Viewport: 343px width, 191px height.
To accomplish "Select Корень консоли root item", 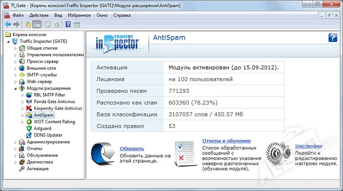I will pos(29,35).
